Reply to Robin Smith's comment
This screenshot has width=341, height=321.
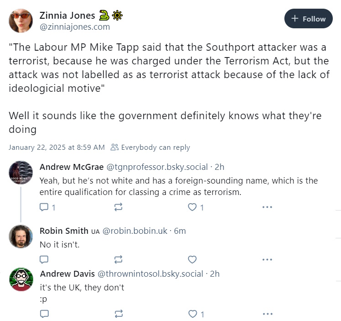44,259
